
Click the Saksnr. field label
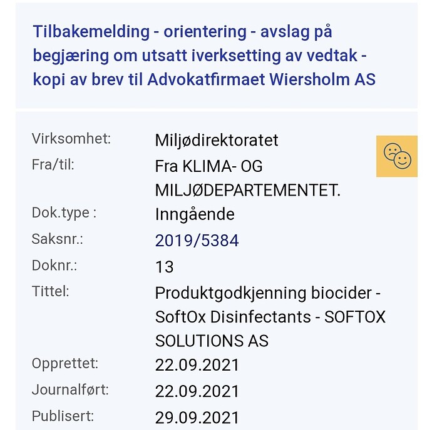point(57,239)
